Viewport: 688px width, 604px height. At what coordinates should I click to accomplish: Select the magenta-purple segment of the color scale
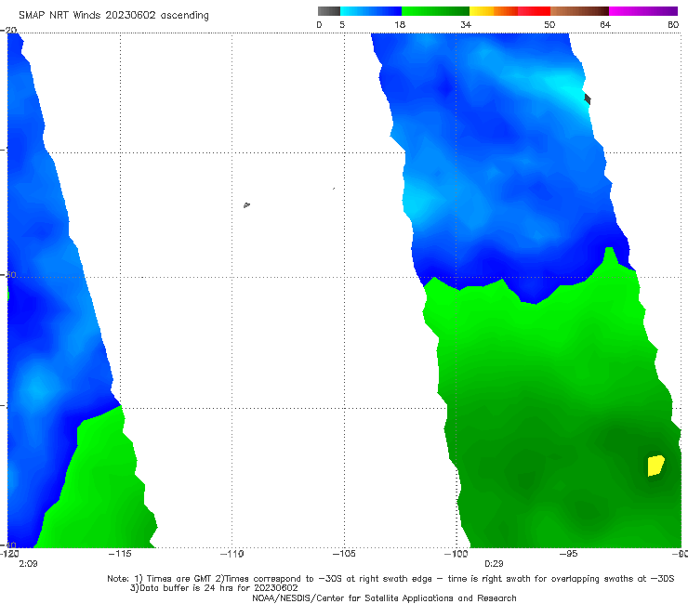[643, 11]
